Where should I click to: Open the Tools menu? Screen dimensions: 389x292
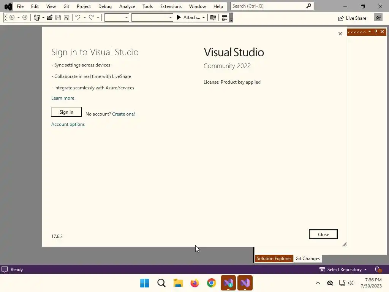click(148, 6)
